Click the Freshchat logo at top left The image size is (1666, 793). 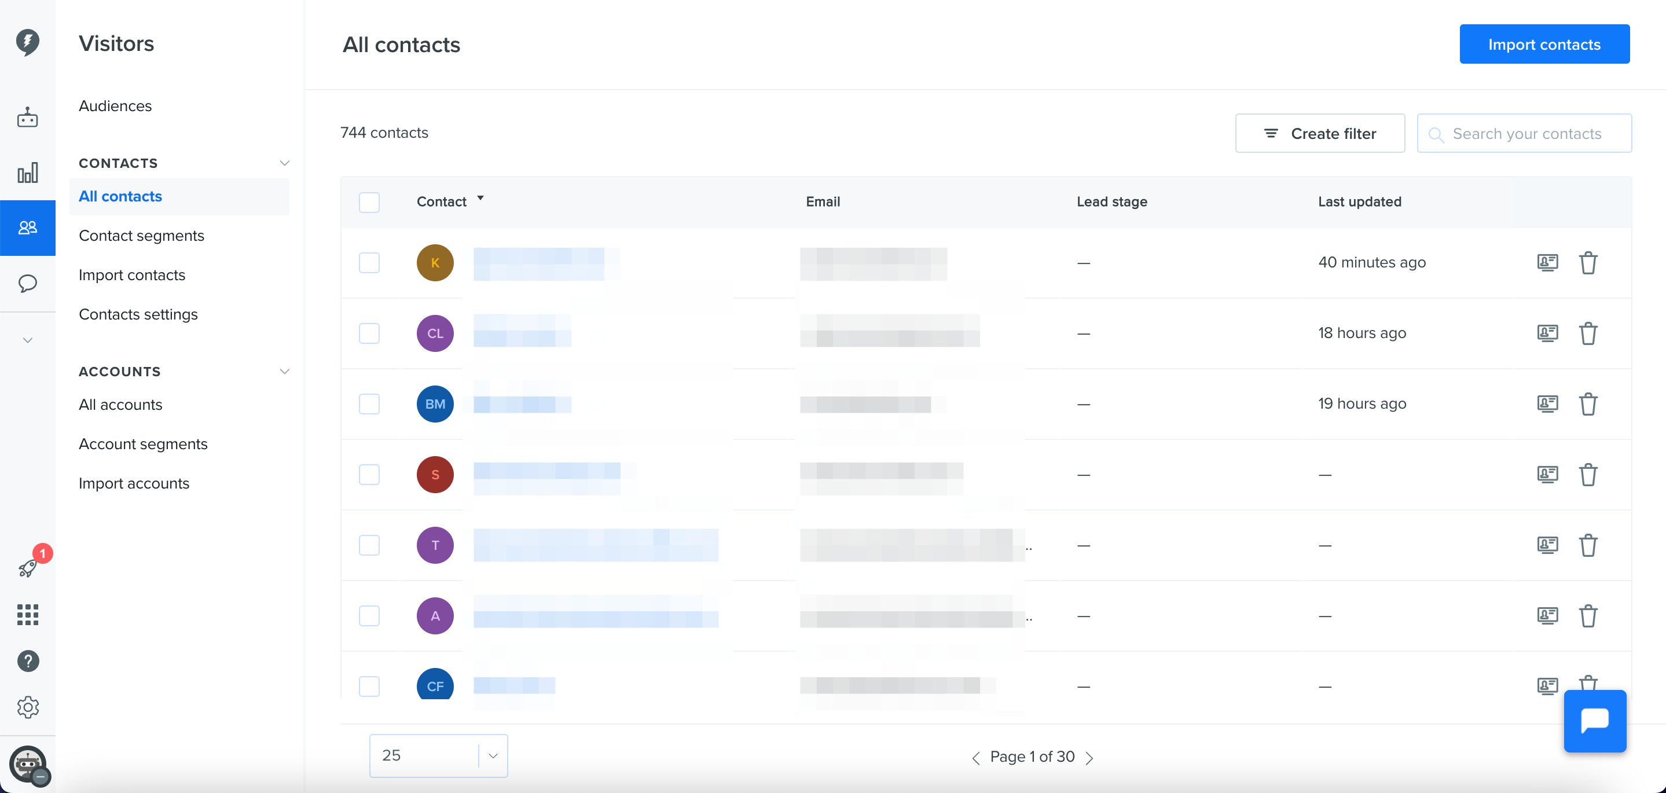27,42
